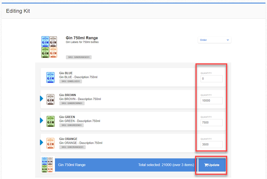Open the Order dropdown
Screen dimensions: 267x179
pos(214,40)
